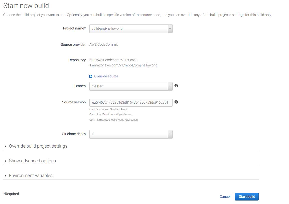Click the triangle beside Override build project settings

pyautogui.click(x=5, y=146)
